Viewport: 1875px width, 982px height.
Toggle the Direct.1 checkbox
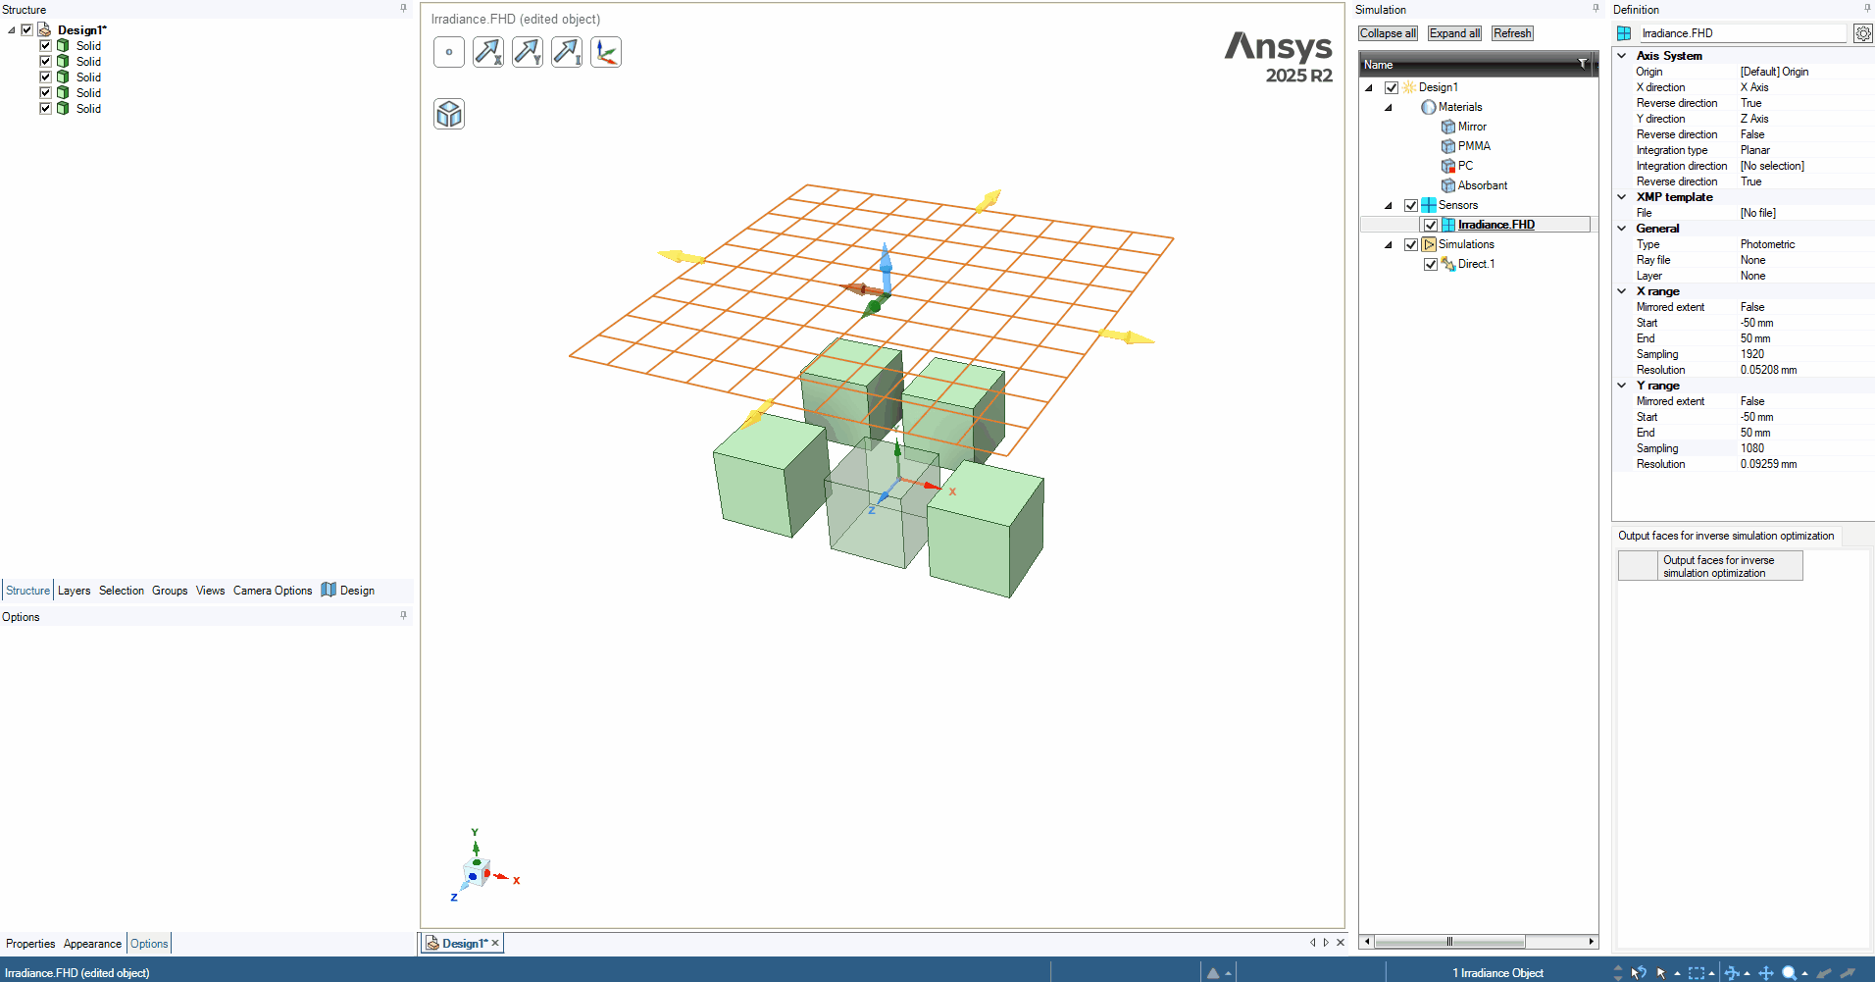pyautogui.click(x=1431, y=264)
